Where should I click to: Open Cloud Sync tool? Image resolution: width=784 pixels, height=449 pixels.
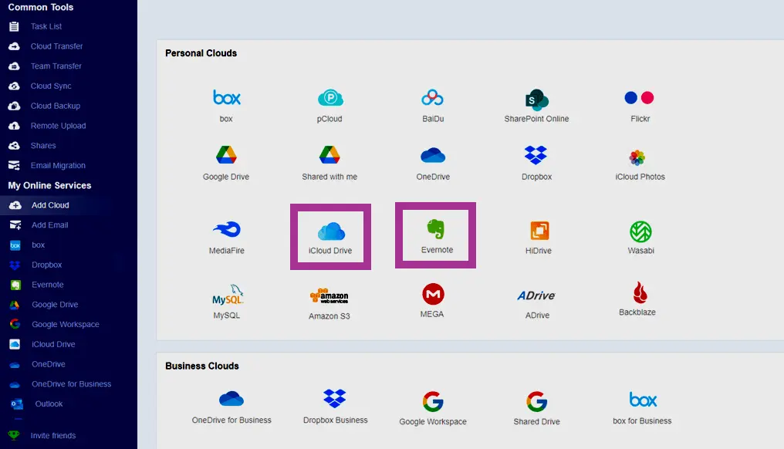(51, 86)
